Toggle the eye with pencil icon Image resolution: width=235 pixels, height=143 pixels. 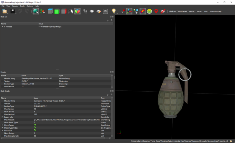coord(99,11)
